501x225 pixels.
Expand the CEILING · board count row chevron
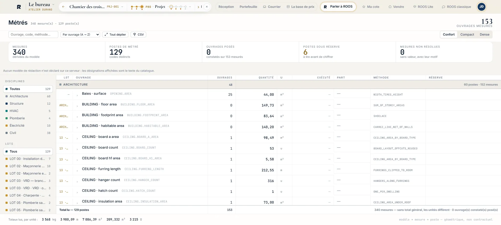click(x=77, y=149)
